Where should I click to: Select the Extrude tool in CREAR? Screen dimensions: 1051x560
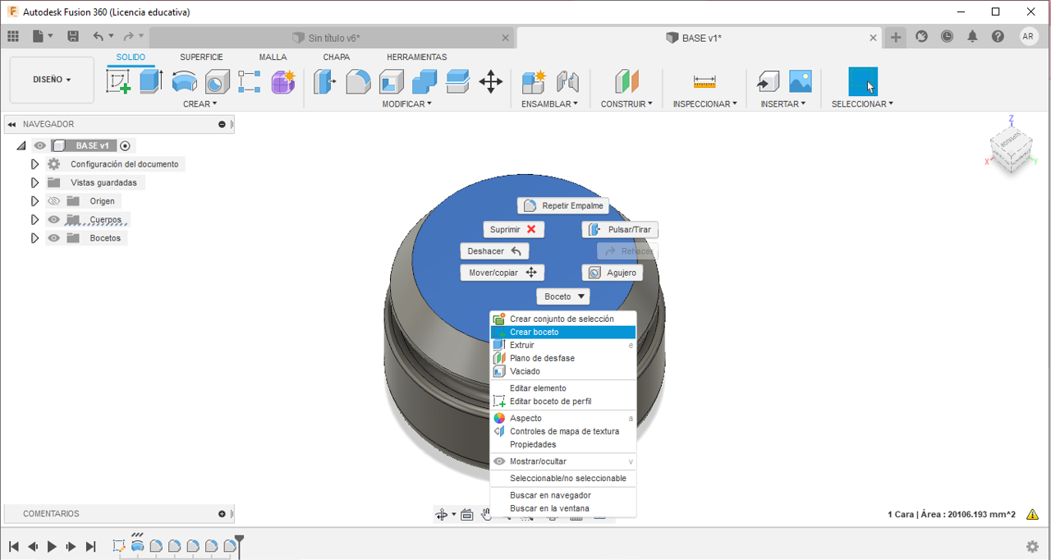tap(151, 81)
